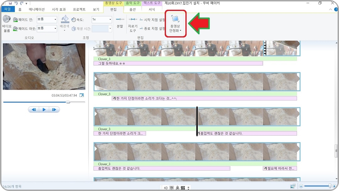
Task: Click the full screen preview icon
Action: pyautogui.click(x=82, y=95)
